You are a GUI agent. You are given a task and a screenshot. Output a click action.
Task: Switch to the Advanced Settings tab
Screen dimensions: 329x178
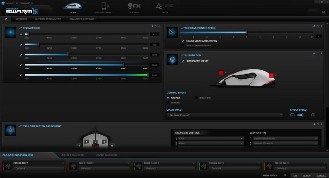click(x=81, y=19)
